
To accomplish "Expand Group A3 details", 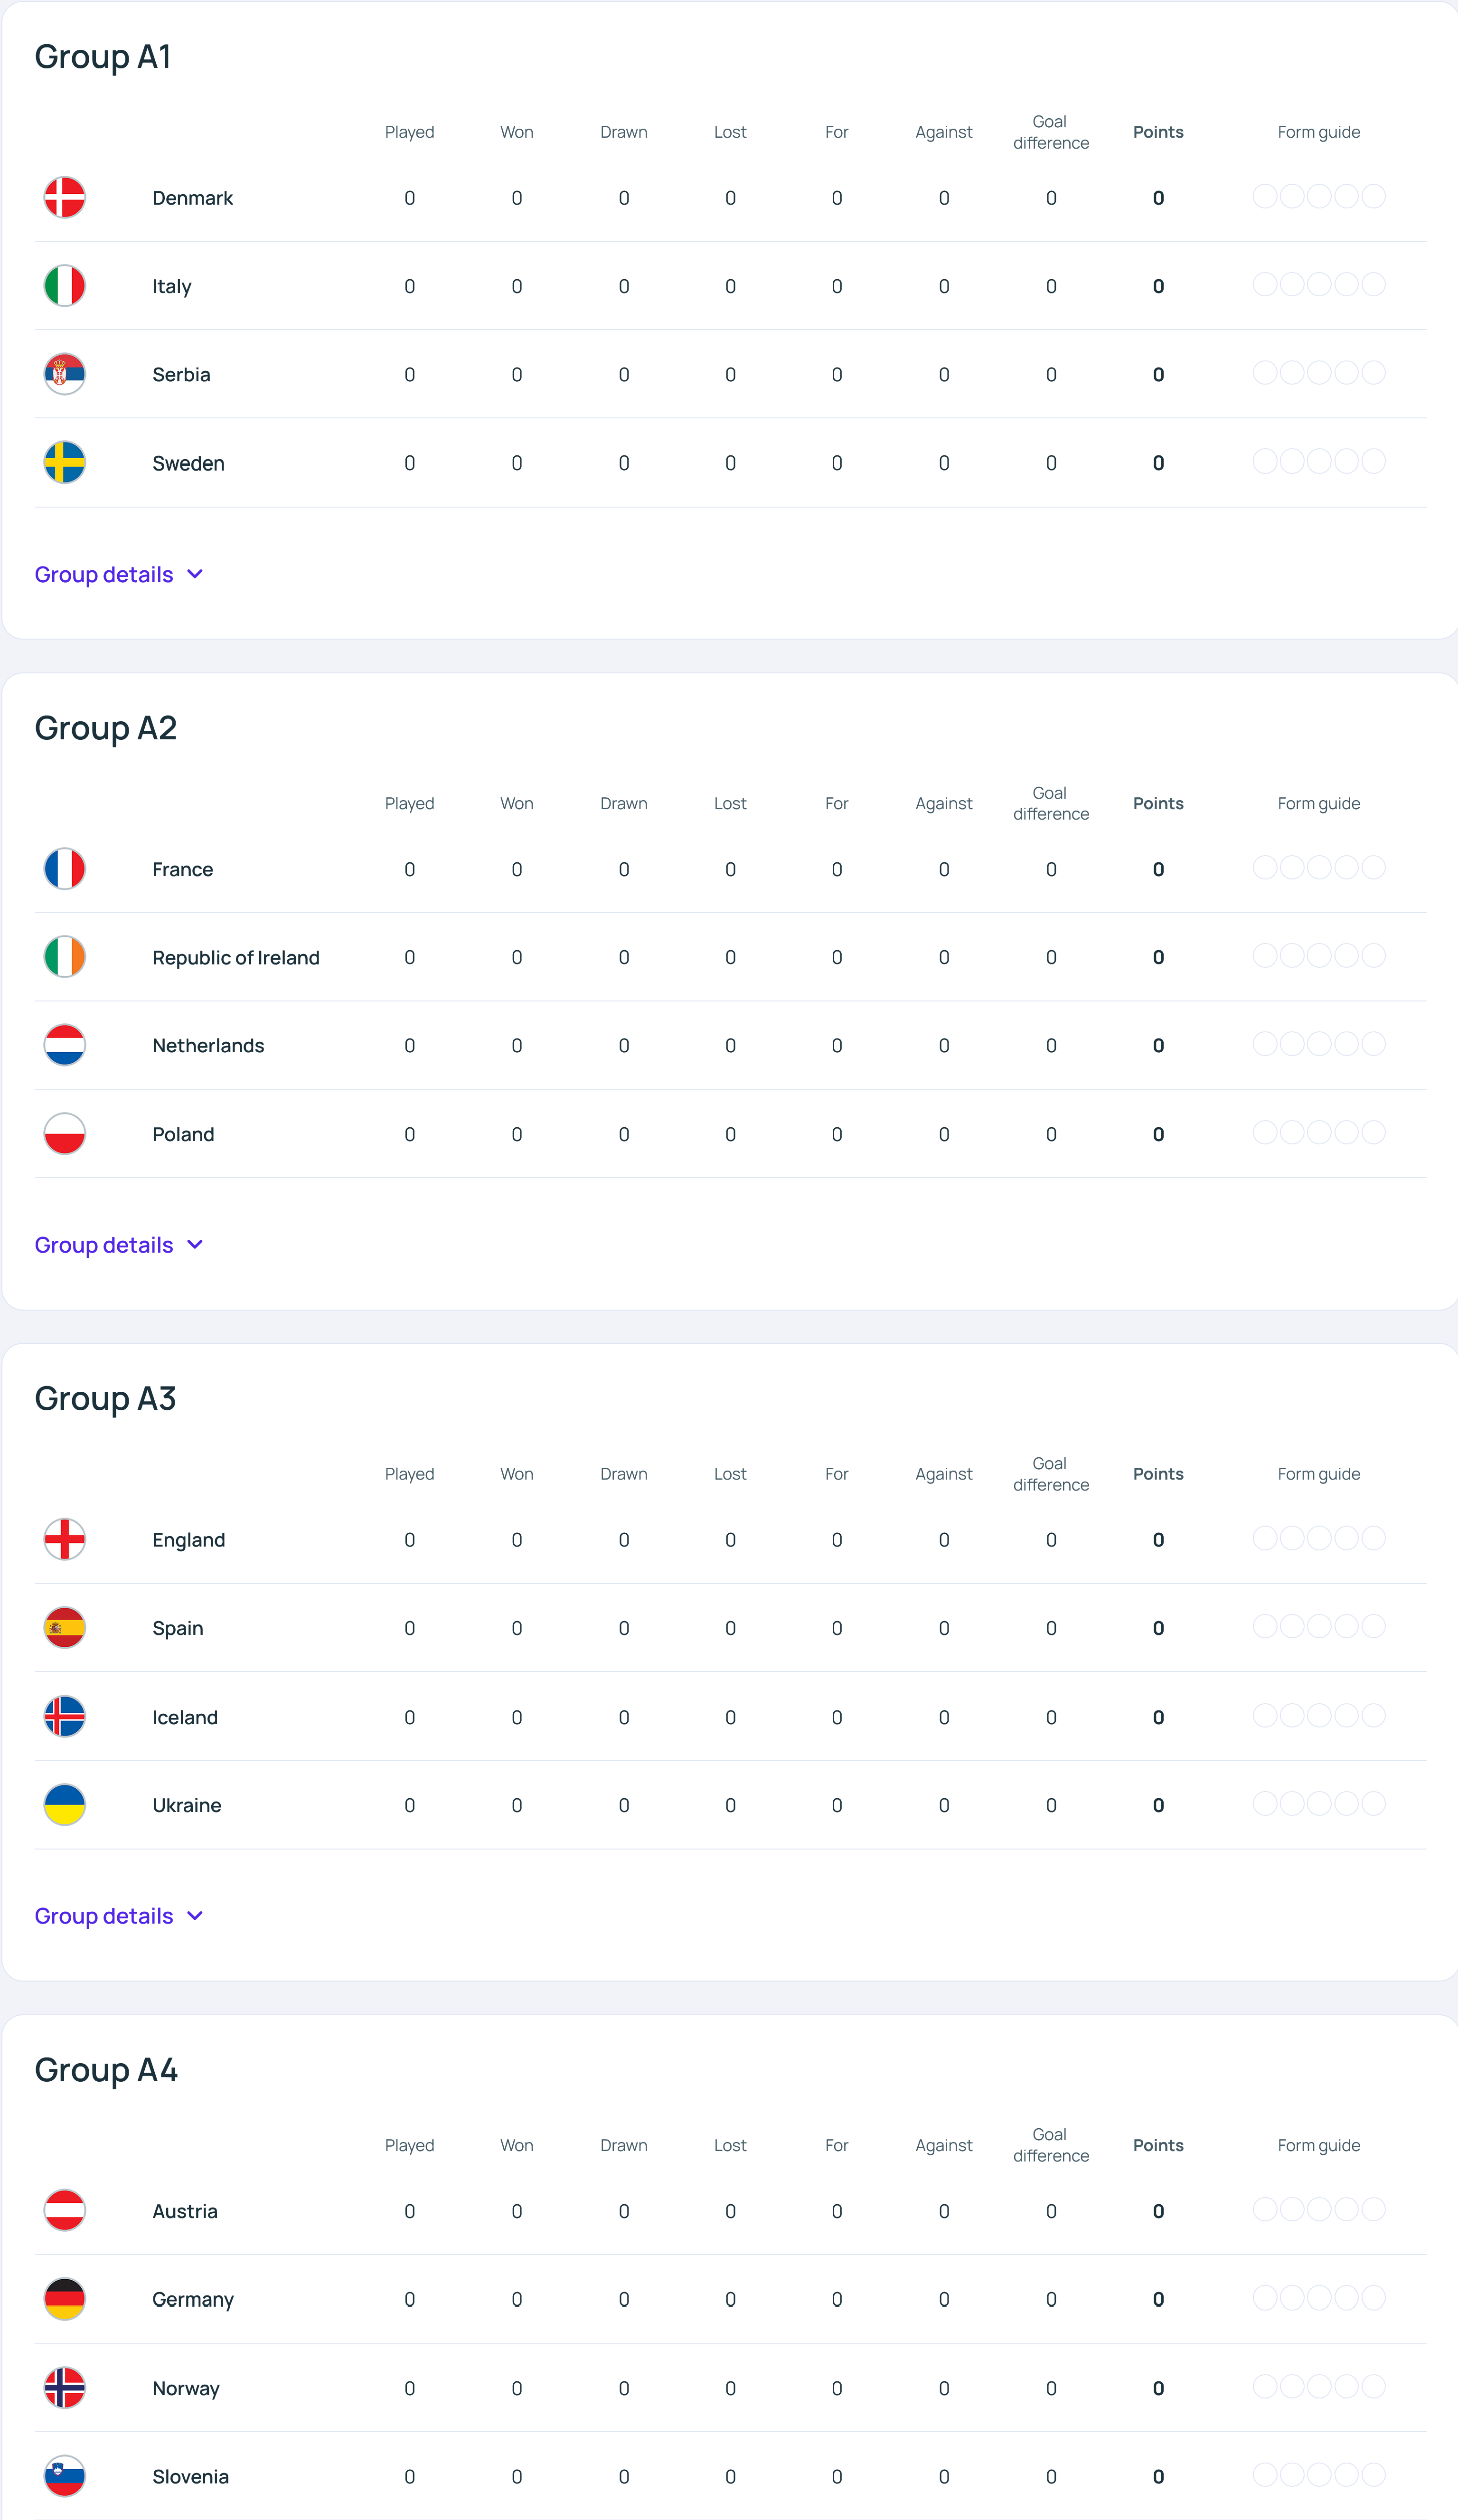I will click(118, 1916).
